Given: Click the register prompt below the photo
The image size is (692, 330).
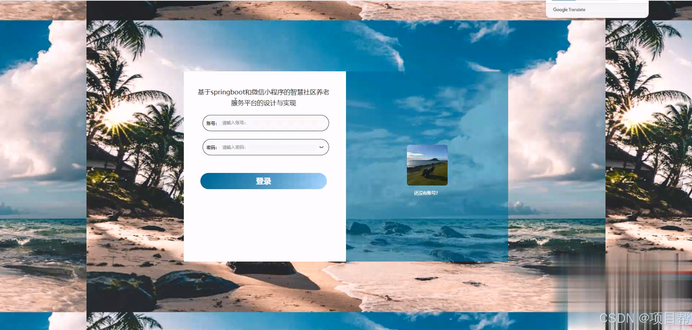Looking at the screenshot, I should click(x=427, y=193).
